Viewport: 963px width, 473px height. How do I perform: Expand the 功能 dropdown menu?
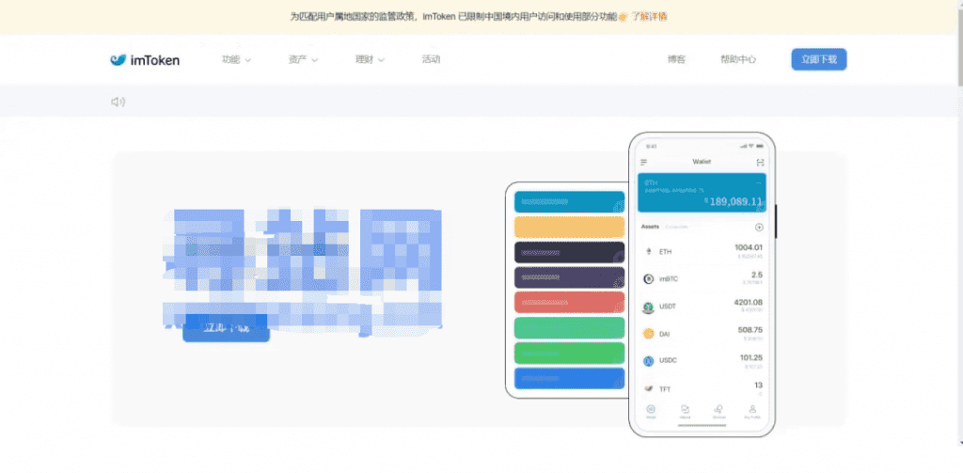click(236, 59)
